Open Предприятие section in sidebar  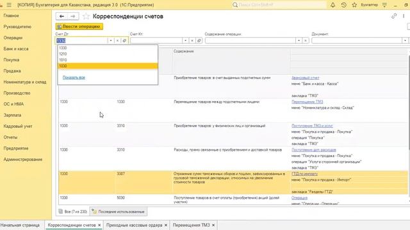(16, 148)
